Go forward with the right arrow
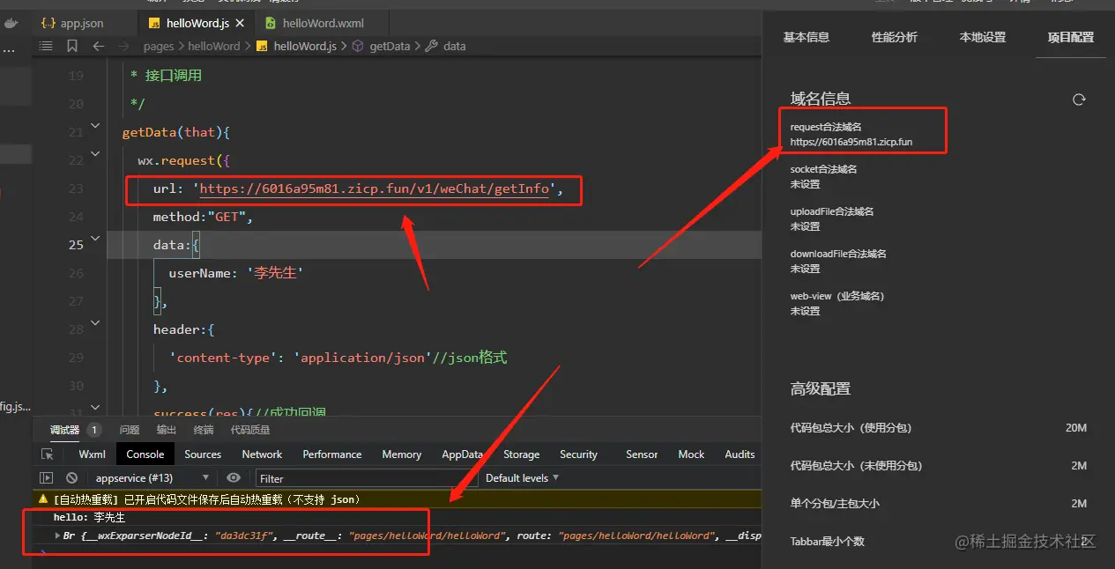This screenshot has width=1115, height=569. [124, 46]
